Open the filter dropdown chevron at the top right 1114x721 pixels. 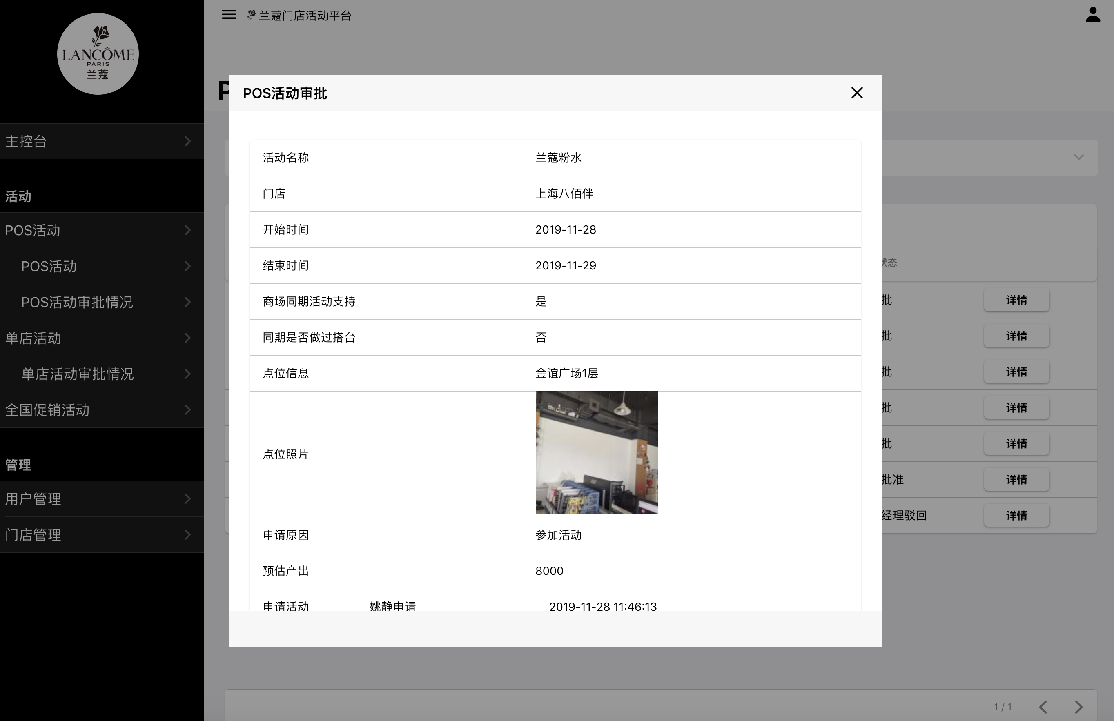coord(1078,157)
